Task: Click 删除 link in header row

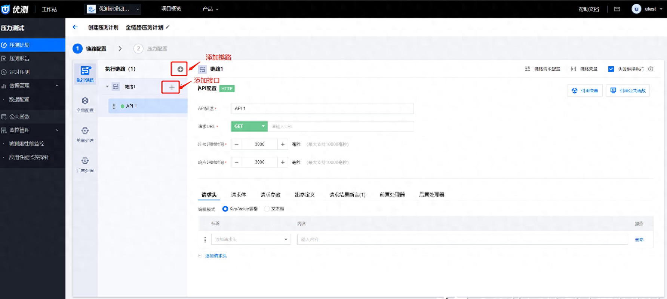Action: click(x=639, y=240)
